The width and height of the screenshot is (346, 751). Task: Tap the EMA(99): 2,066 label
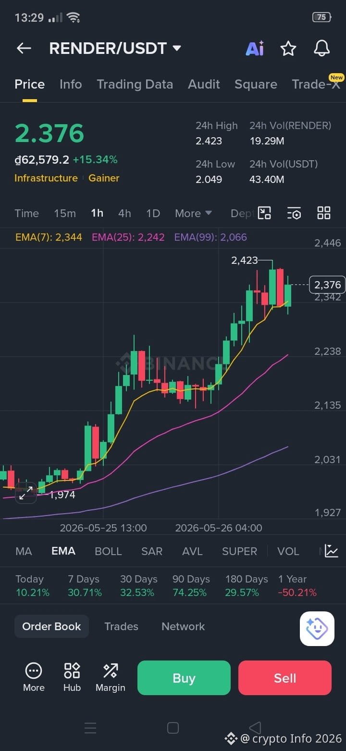pyautogui.click(x=210, y=237)
